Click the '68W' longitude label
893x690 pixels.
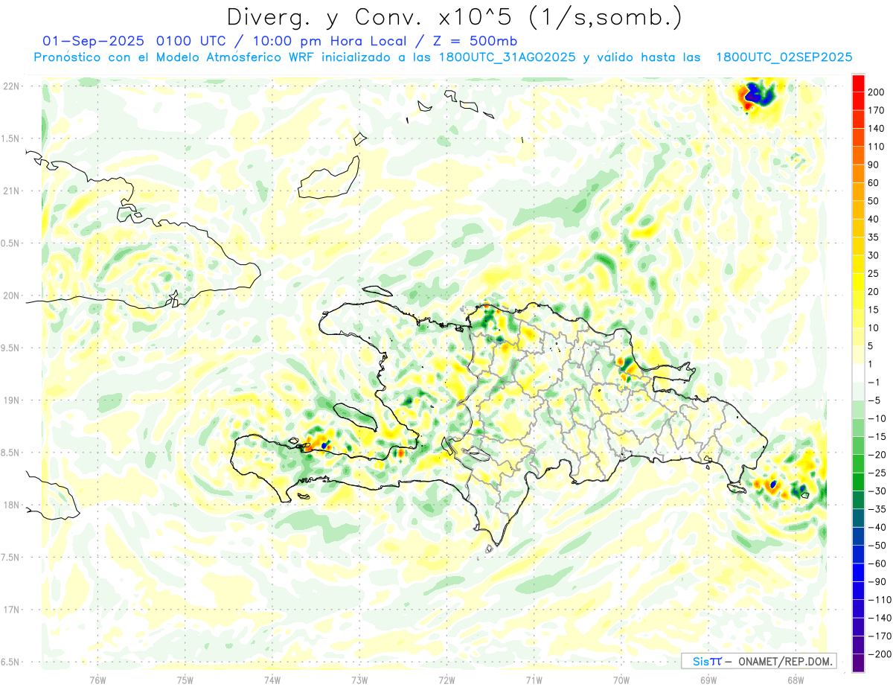(796, 680)
